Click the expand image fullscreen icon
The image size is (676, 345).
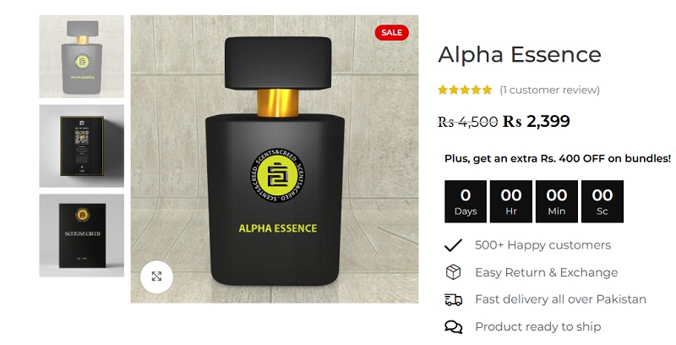coord(156,277)
